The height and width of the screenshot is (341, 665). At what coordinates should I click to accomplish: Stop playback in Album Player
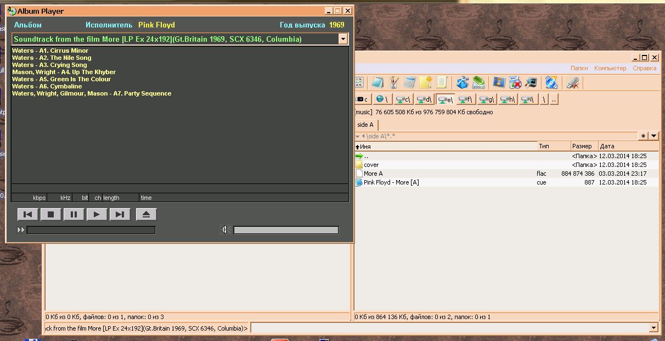click(50, 215)
